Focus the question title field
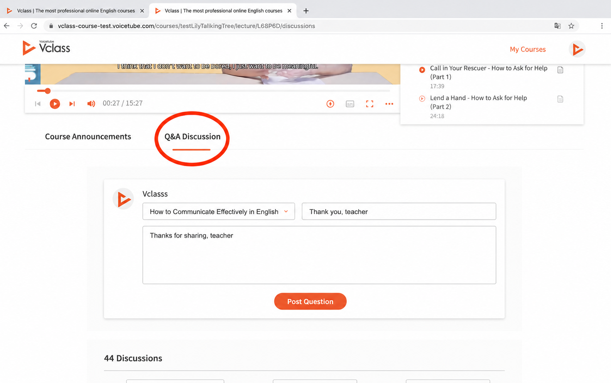The width and height of the screenshot is (611, 383). click(x=399, y=211)
